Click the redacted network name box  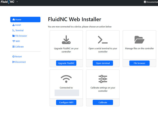pos(67,93)
